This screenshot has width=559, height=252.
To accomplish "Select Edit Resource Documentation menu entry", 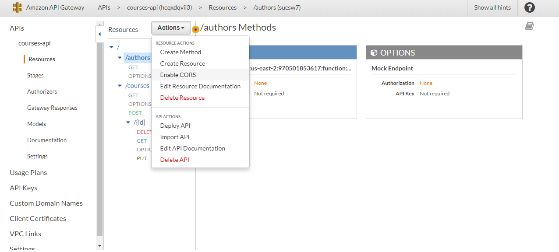I will pos(200,86).
